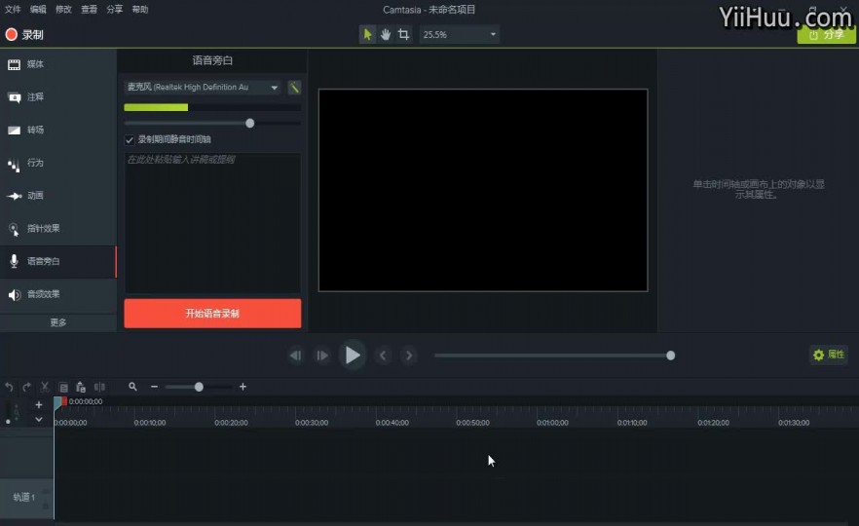Screen dimensions: 859x526
Task: Select the crop tool
Action: (x=404, y=34)
